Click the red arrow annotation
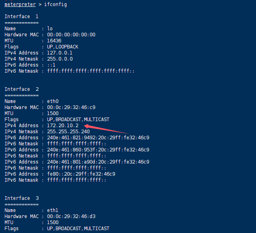256x233 pixels. (x=106, y=130)
